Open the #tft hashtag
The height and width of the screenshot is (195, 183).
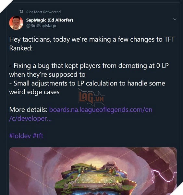pos(38,136)
